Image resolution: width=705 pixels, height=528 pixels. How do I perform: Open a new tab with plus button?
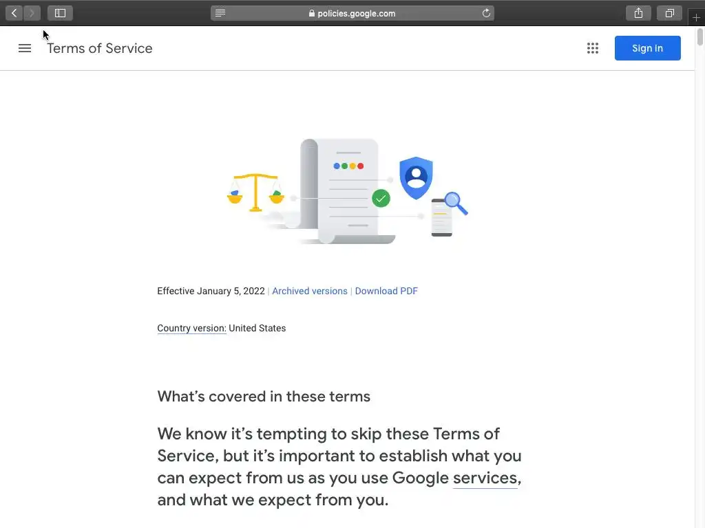point(696,18)
